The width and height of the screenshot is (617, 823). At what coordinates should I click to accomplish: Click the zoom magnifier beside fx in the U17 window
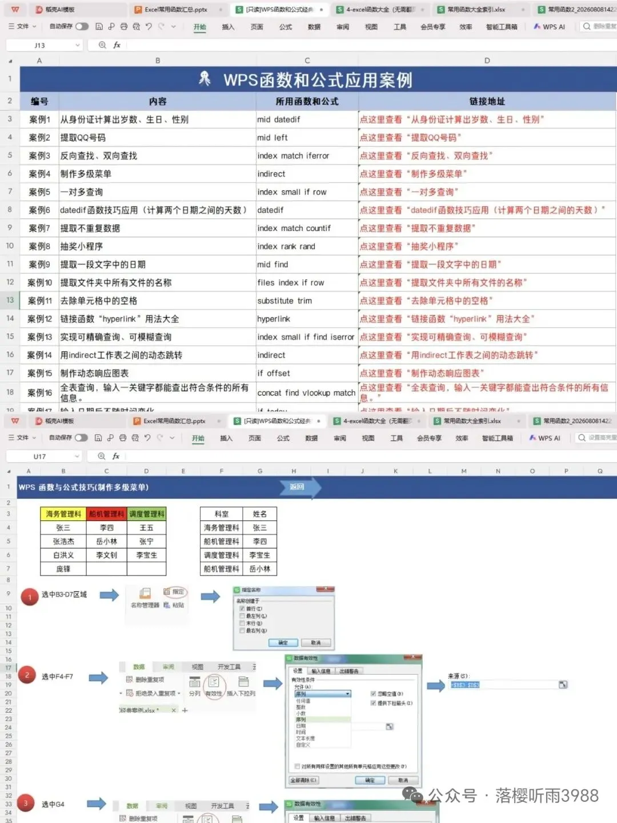(x=102, y=456)
